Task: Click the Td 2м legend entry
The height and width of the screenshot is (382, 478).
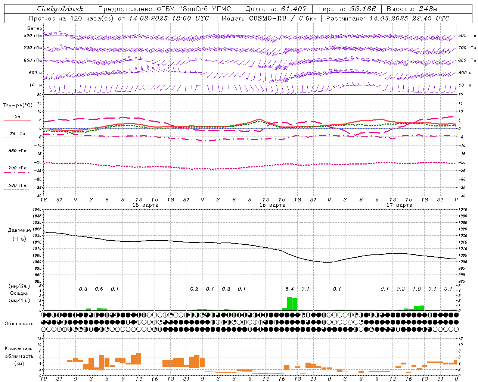Action: 18,134
